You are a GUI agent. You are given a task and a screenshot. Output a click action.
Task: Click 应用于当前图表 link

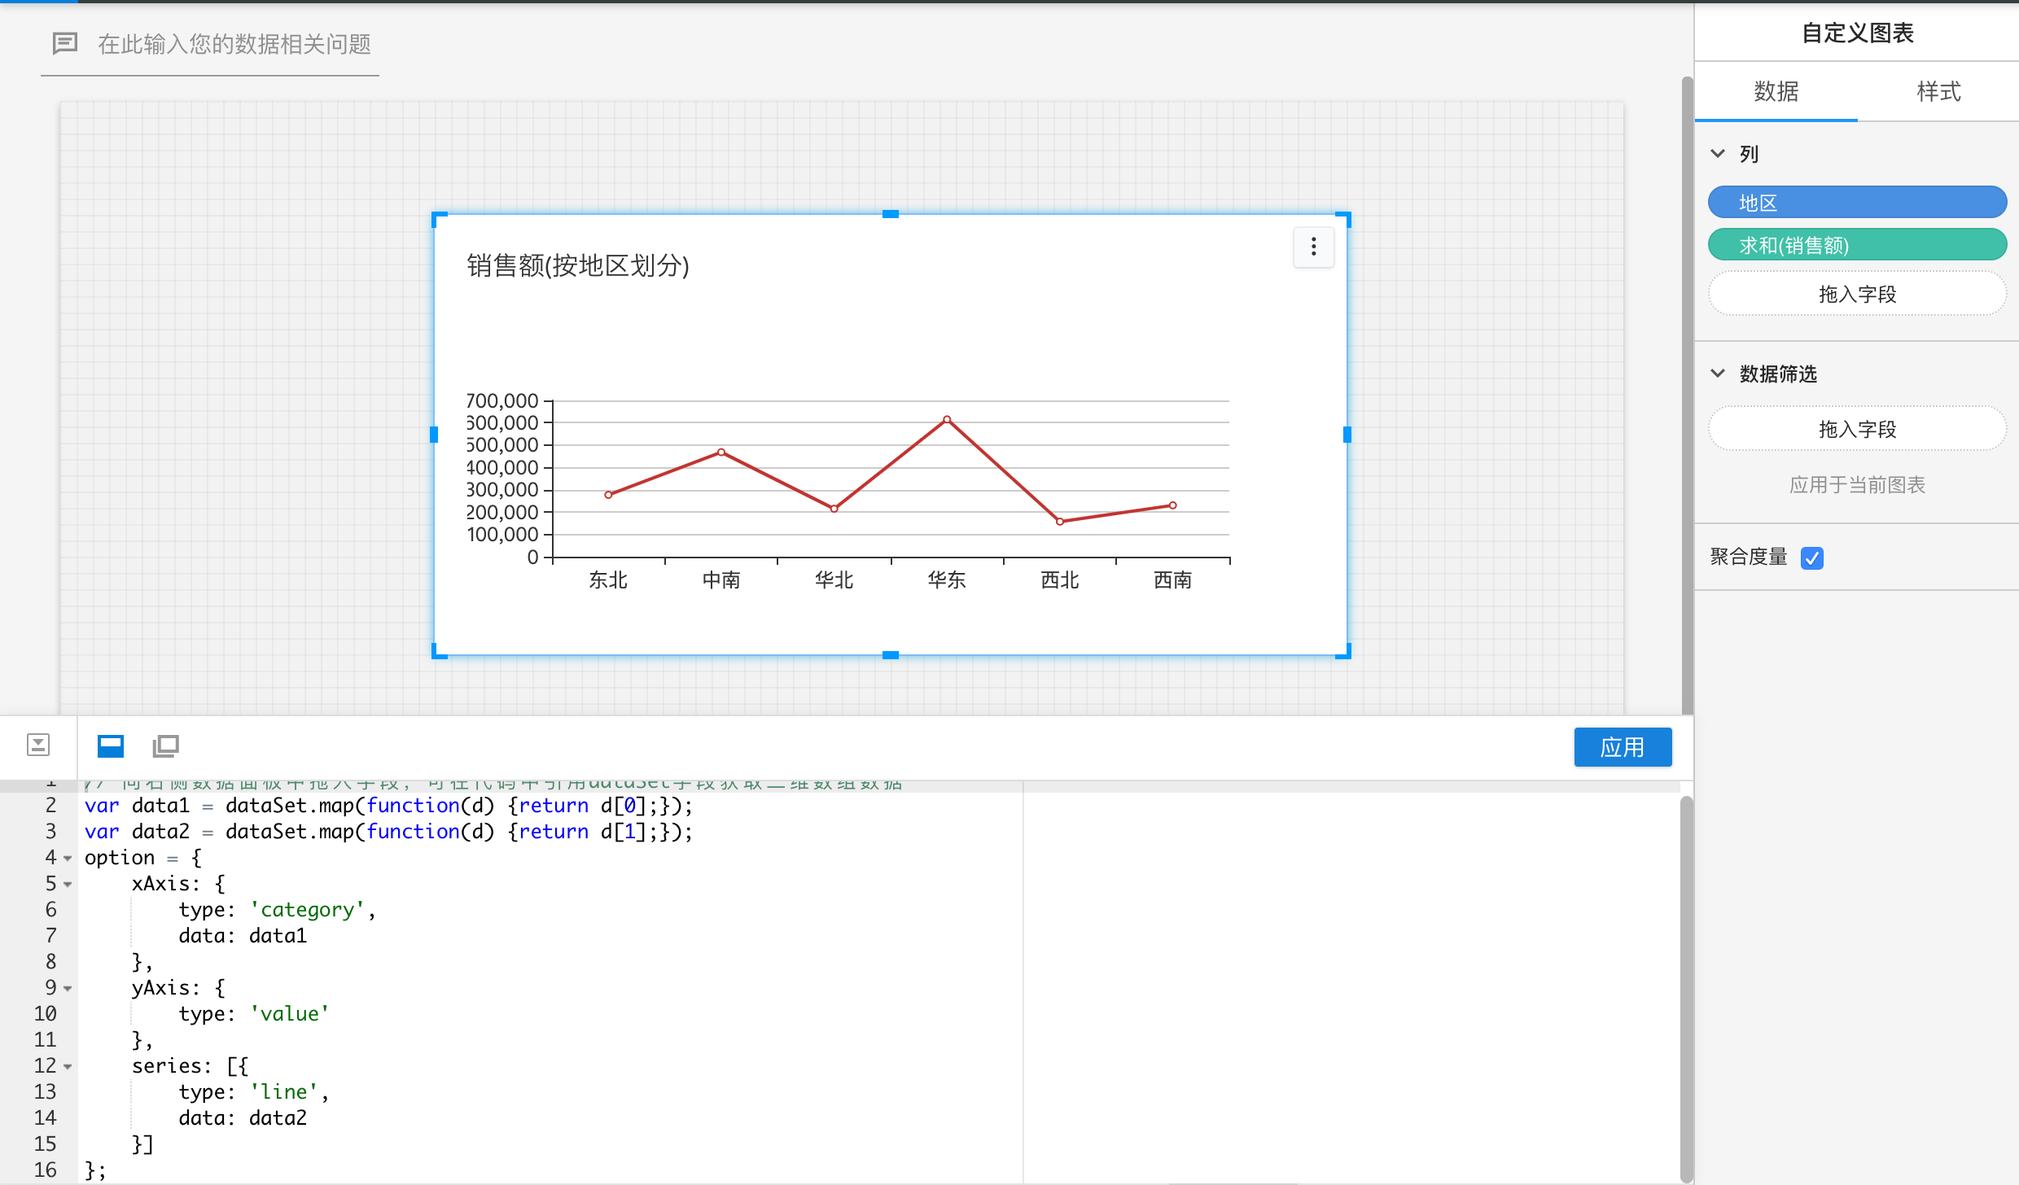point(1857,485)
